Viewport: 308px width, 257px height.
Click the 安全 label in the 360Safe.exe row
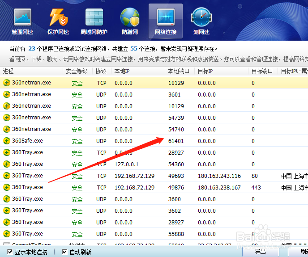click(x=77, y=141)
